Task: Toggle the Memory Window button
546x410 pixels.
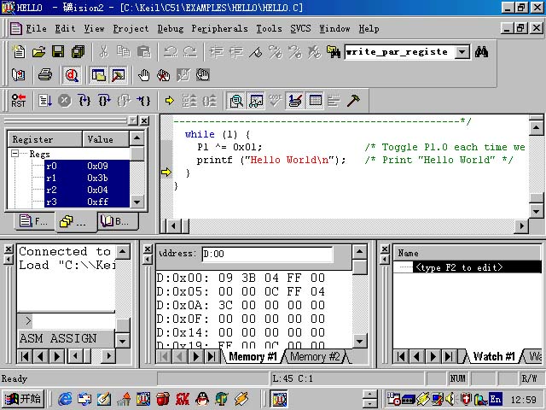Action: (315, 101)
